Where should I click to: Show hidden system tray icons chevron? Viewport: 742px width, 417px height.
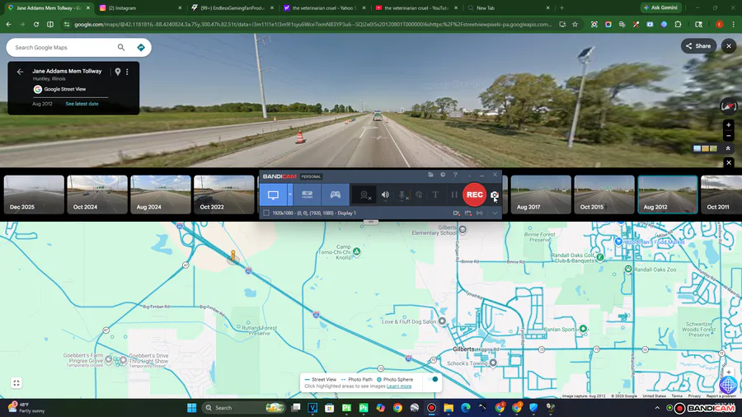pos(657,408)
